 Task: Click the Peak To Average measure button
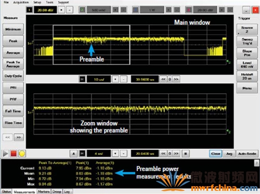(x=13, y=64)
